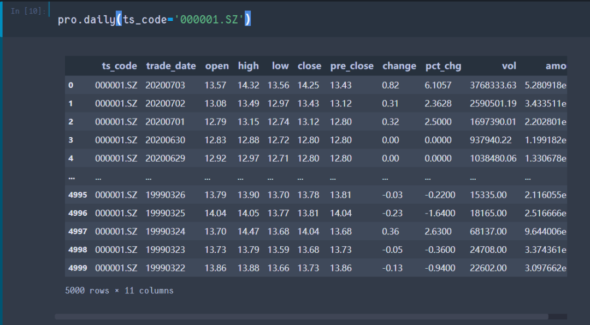Click low value 12.97

pyautogui.click(x=279, y=103)
